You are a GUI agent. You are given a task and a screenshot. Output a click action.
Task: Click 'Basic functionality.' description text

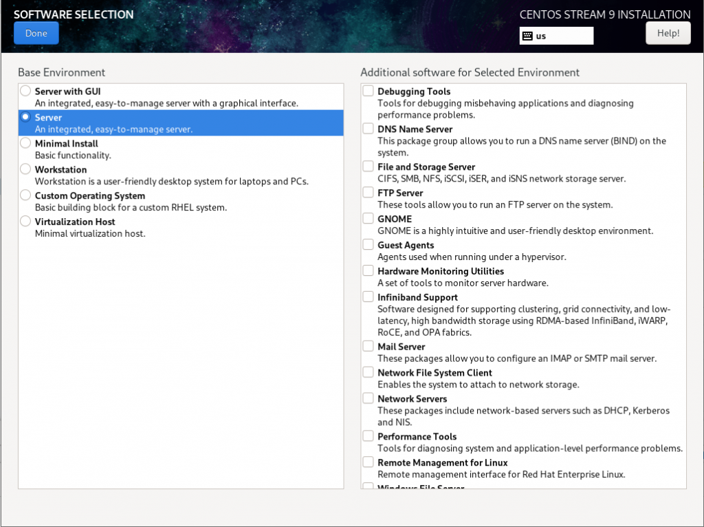(73, 155)
